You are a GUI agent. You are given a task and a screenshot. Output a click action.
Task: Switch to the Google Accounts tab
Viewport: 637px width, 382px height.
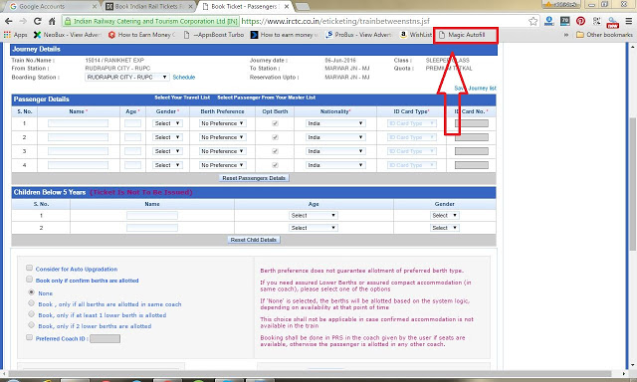[51, 7]
